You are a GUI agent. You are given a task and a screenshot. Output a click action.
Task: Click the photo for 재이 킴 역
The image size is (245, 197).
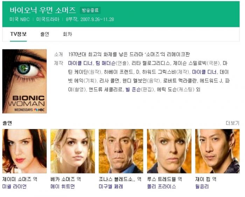click(217, 151)
